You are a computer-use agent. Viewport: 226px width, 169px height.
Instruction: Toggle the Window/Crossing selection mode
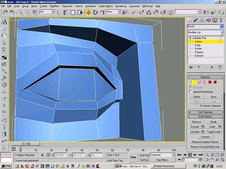(x=80, y=13)
